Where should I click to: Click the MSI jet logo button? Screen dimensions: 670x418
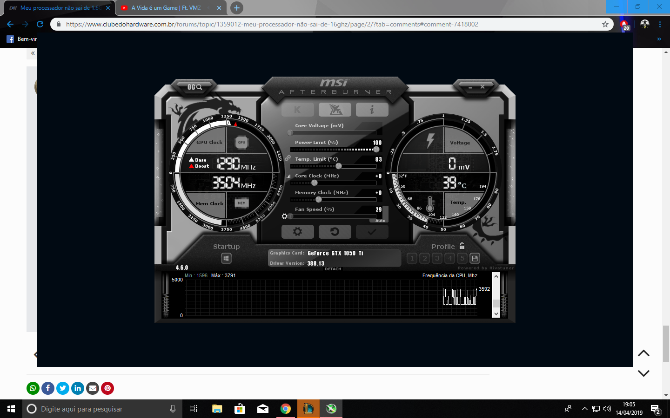(335, 110)
